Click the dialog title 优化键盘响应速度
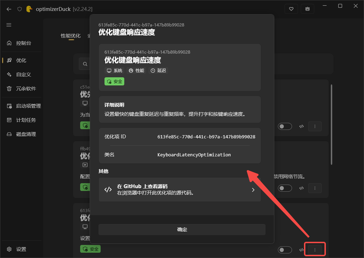This screenshot has width=364, height=258. 126,32
